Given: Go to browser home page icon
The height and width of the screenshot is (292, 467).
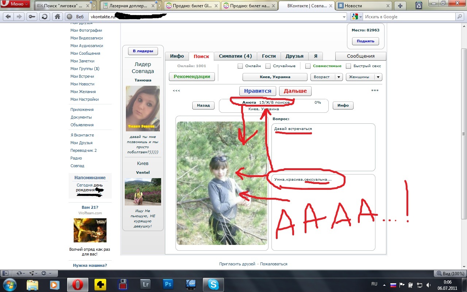Looking at the screenshot, I should 57,16.
